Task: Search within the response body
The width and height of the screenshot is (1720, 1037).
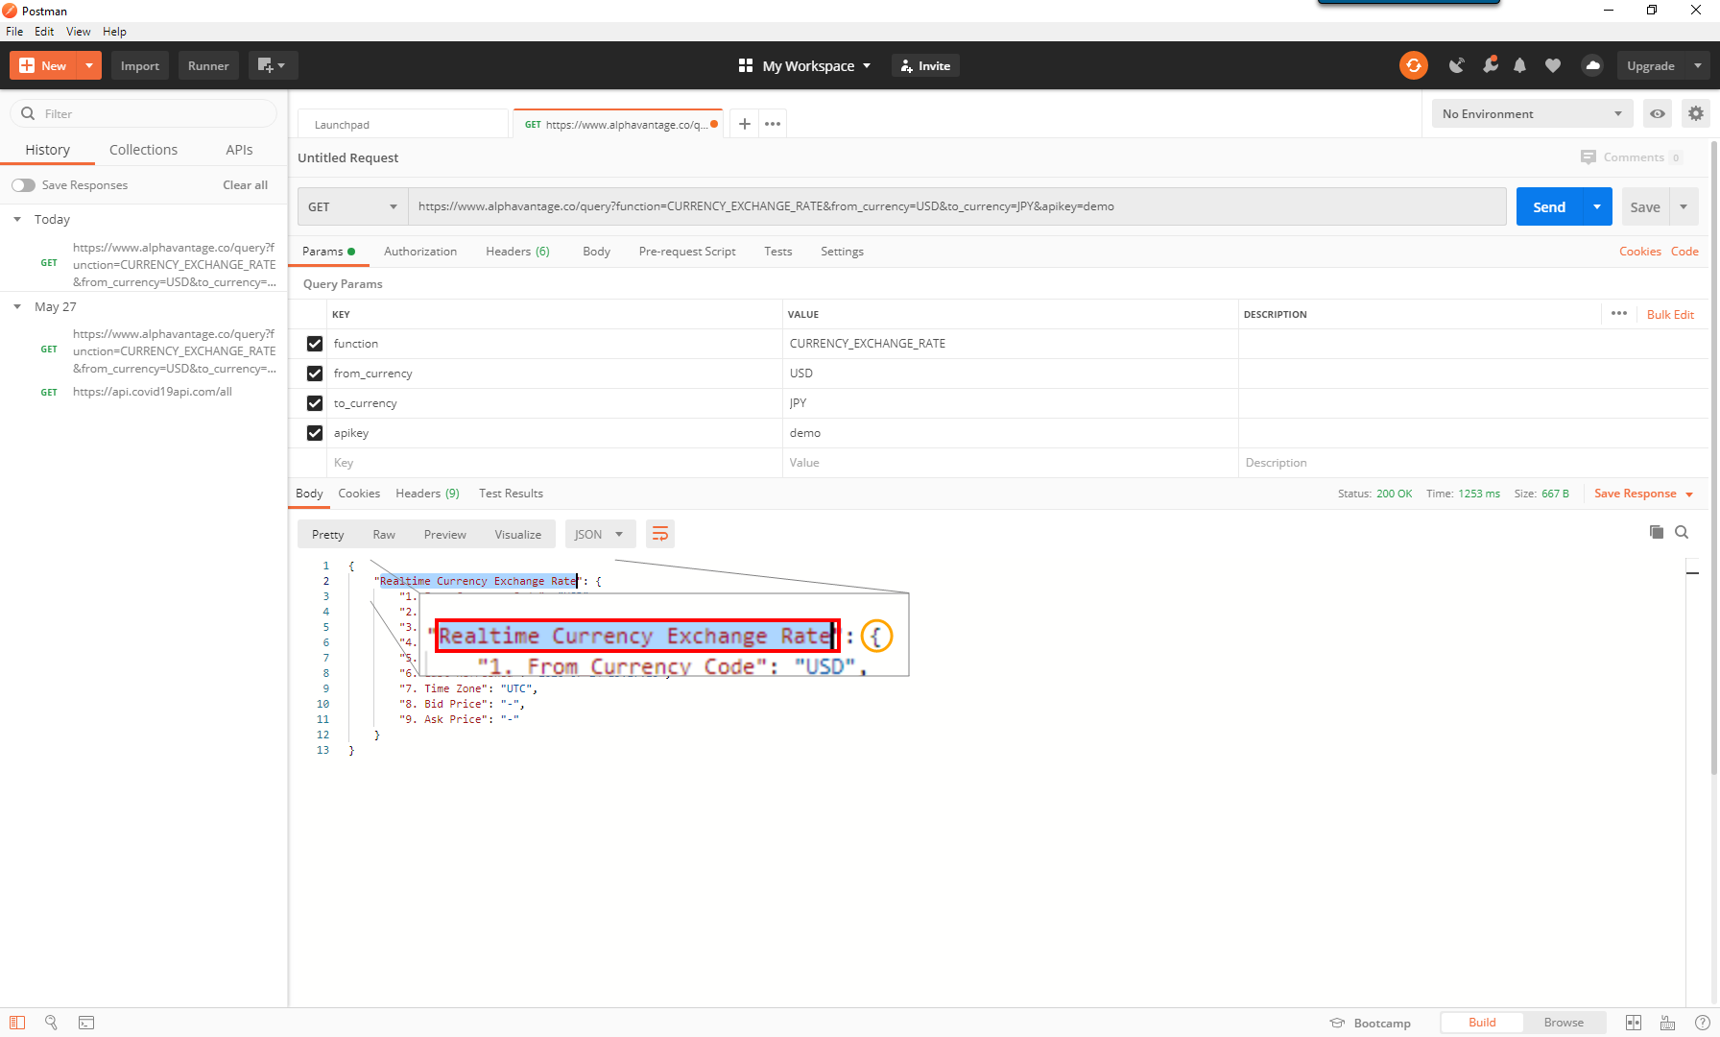Action: tap(1682, 532)
